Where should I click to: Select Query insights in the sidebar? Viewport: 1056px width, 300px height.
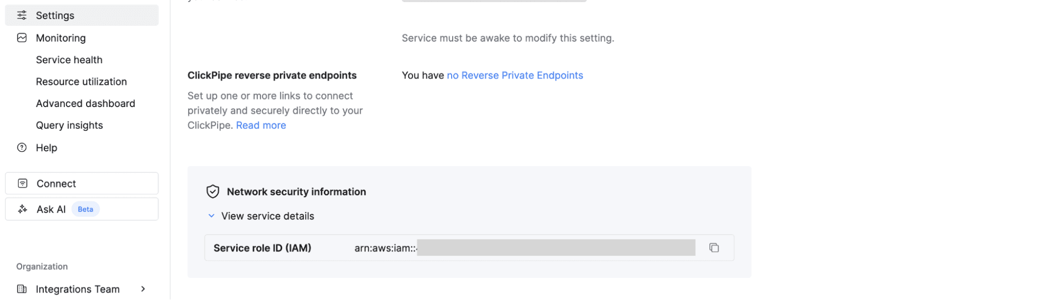point(69,125)
